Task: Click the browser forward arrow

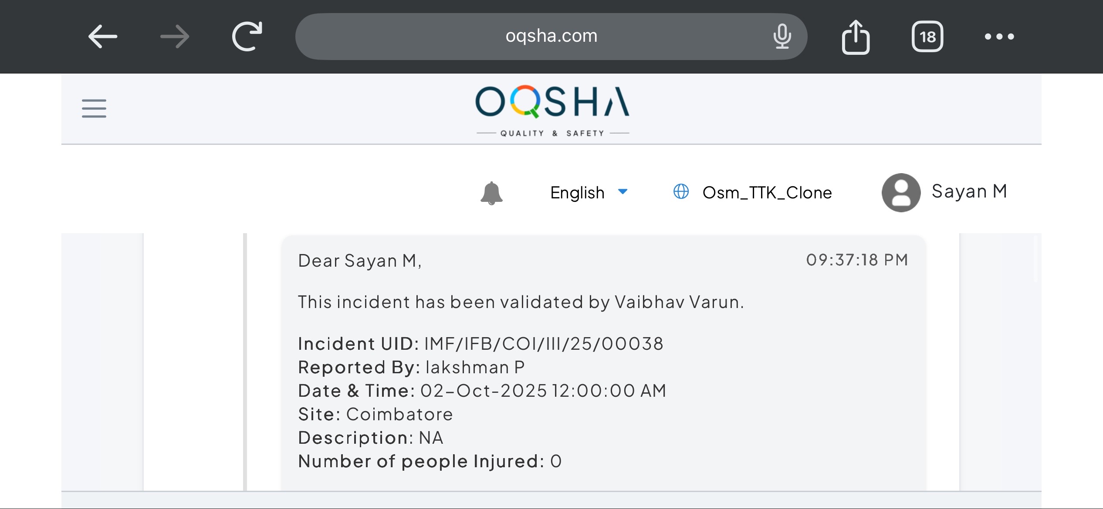Action: (x=175, y=37)
